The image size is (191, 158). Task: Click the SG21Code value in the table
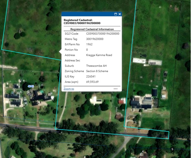click(x=103, y=34)
